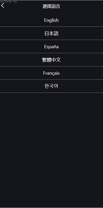Screen dimensions: 103x208
Task: Click the empty area below 한국어
Action: [52, 150]
